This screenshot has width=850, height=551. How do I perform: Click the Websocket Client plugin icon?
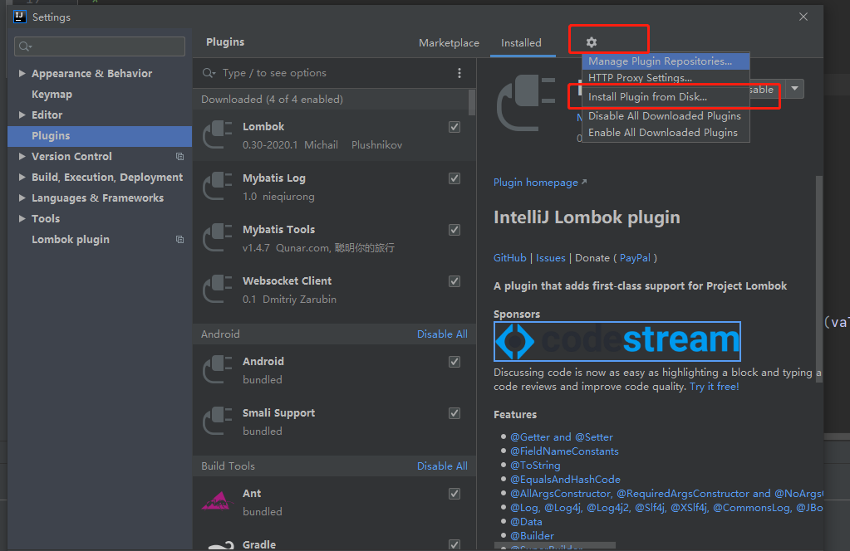(x=217, y=289)
